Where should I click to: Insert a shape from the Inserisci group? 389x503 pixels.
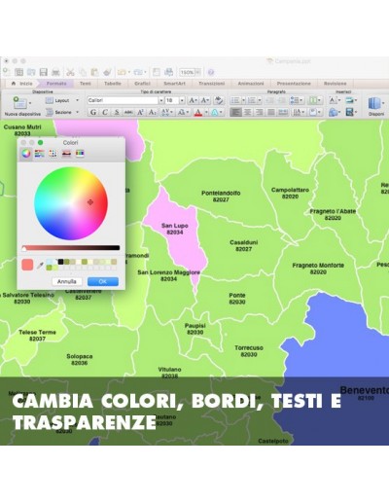pos(334,112)
